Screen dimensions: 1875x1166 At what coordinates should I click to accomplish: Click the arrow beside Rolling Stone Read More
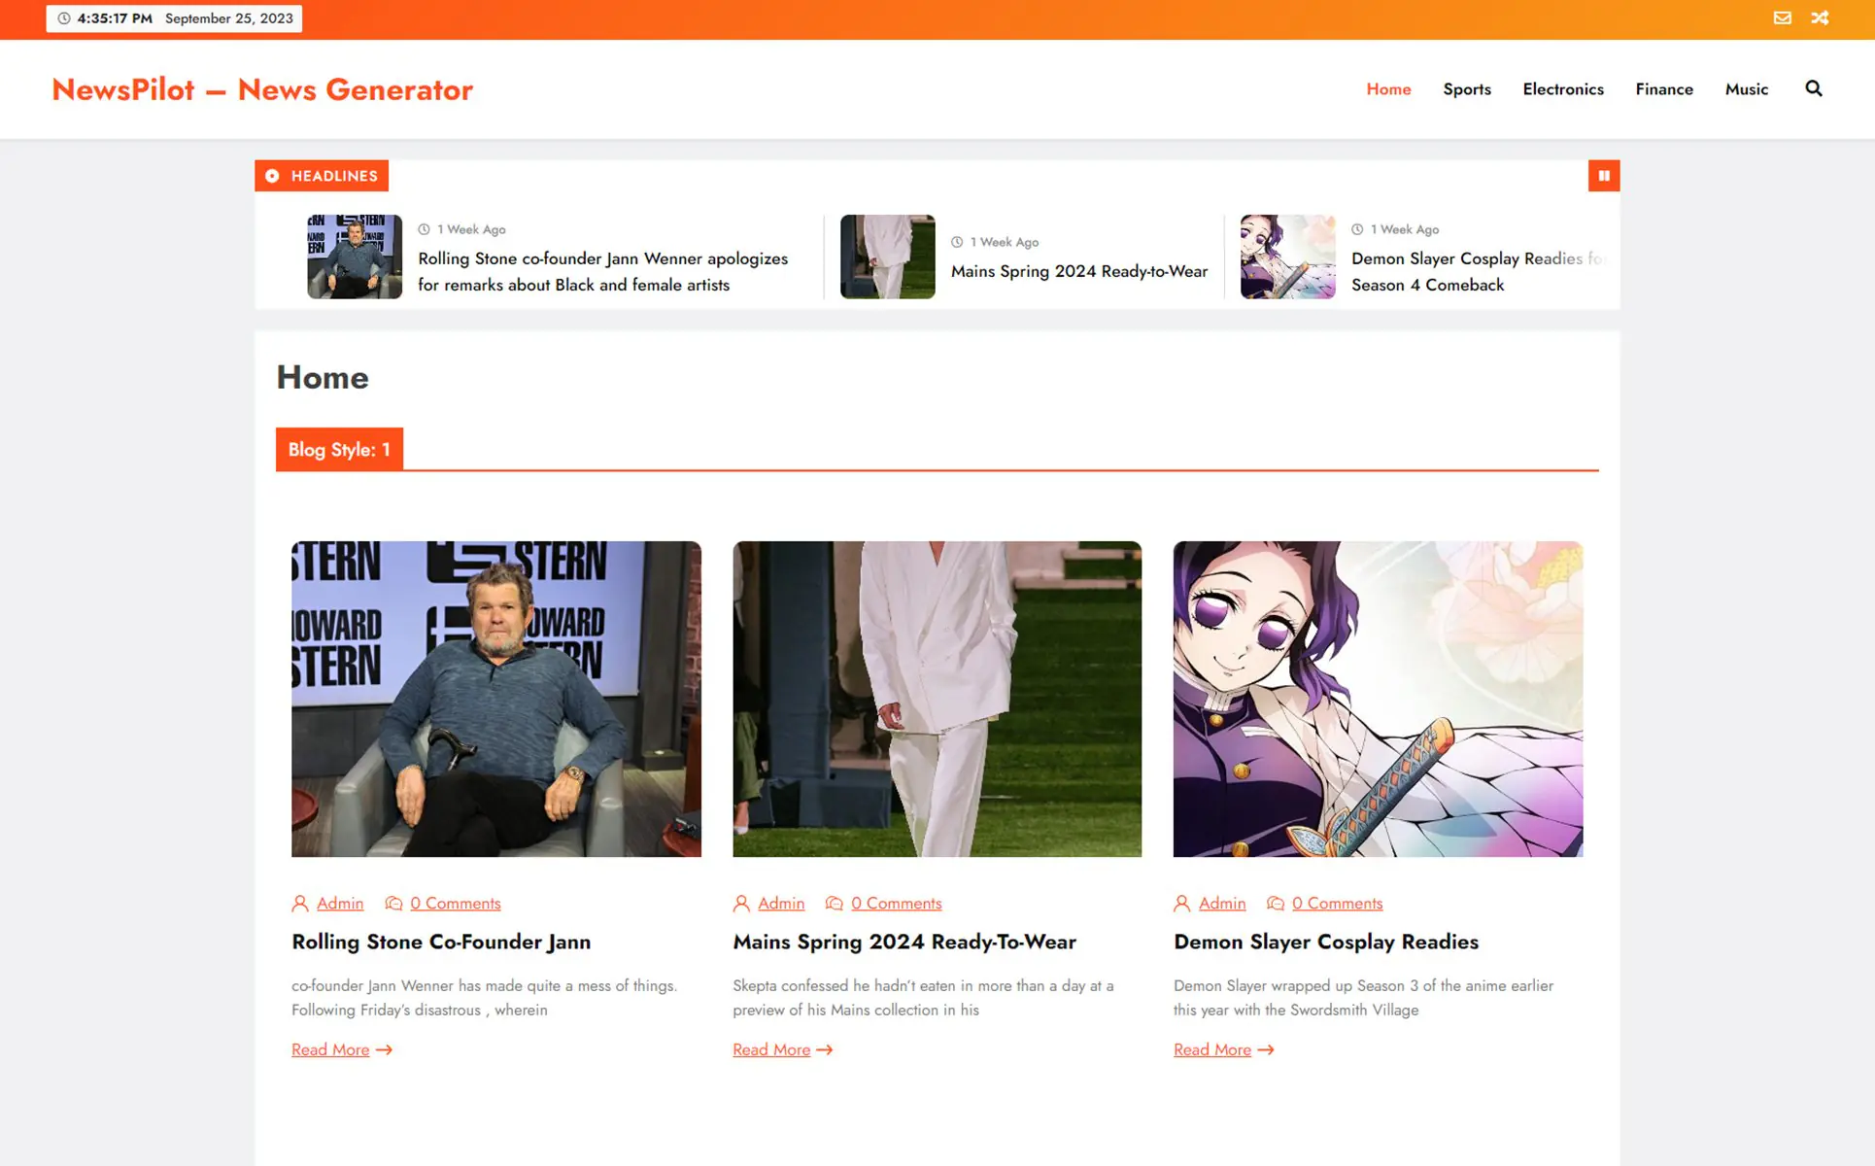[x=384, y=1050]
